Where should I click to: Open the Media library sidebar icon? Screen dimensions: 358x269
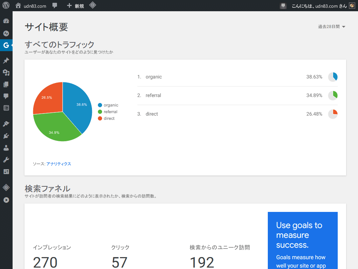click(6, 73)
